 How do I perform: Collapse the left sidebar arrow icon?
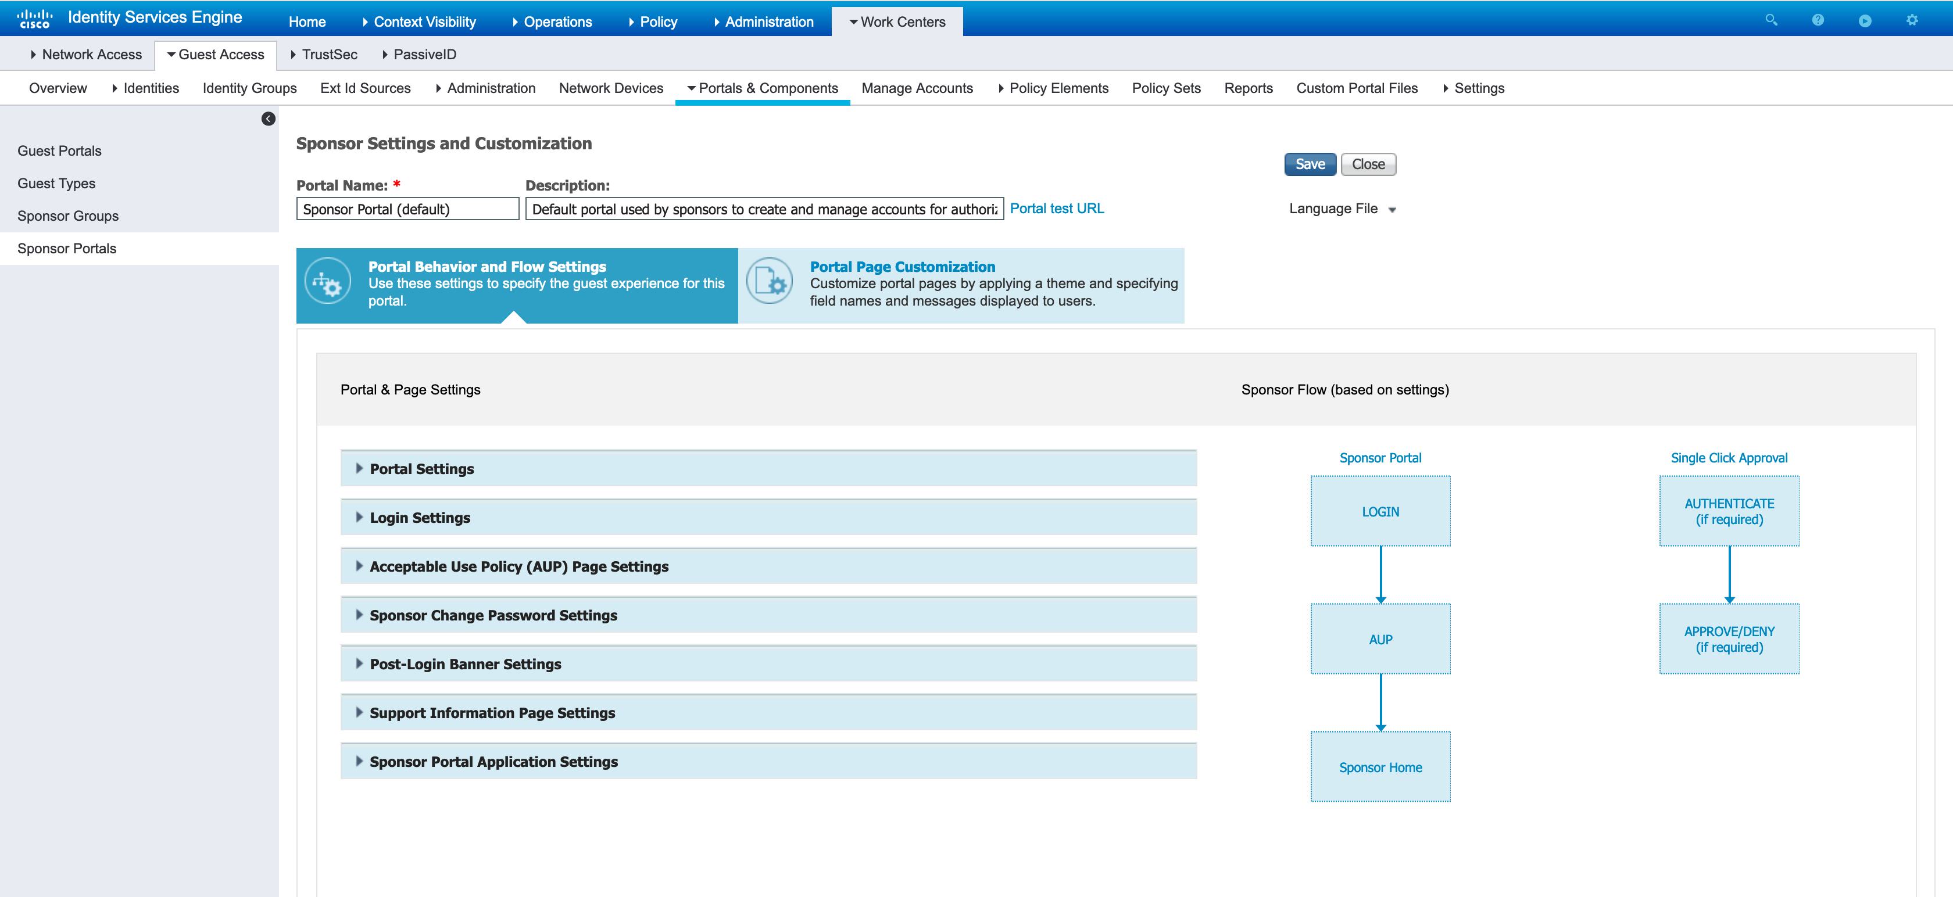click(267, 119)
